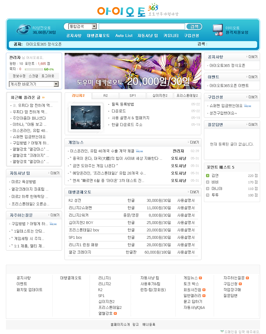
Task: Click the N badge next to footer 게임뉴스
Action: click(x=200, y=278)
